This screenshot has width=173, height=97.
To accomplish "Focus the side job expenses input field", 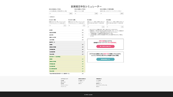I will [x=110, y=13].
